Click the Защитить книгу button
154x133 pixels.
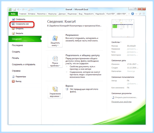click(55, 41)
